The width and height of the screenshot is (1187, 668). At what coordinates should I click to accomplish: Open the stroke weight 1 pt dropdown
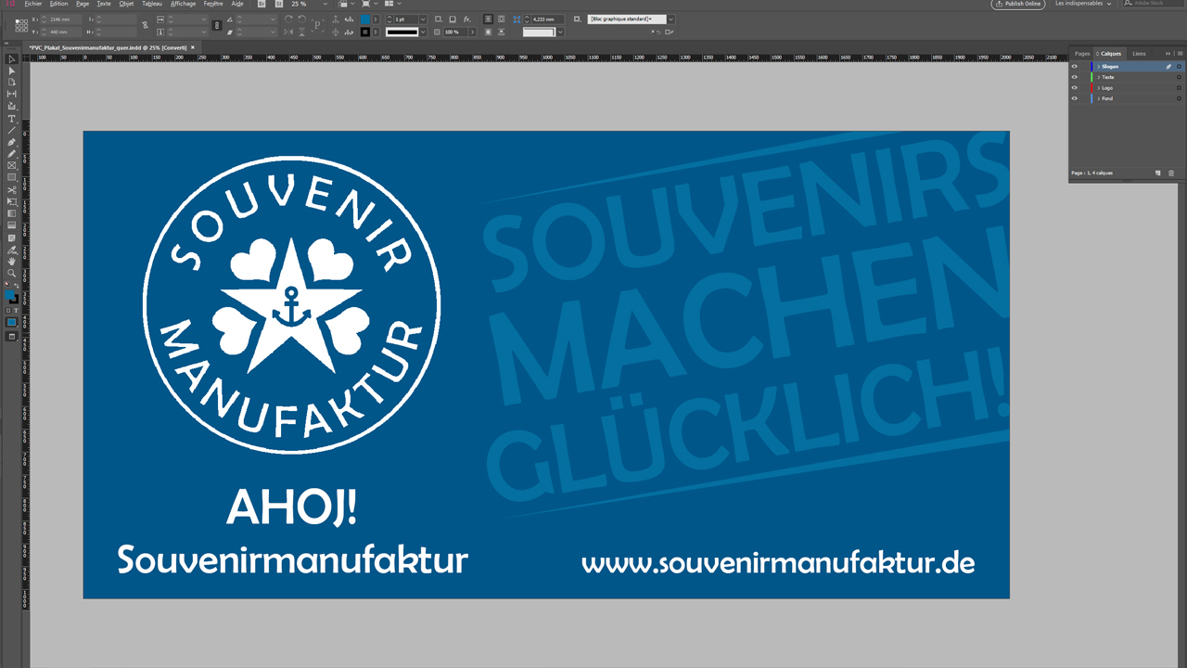point(423,19)
